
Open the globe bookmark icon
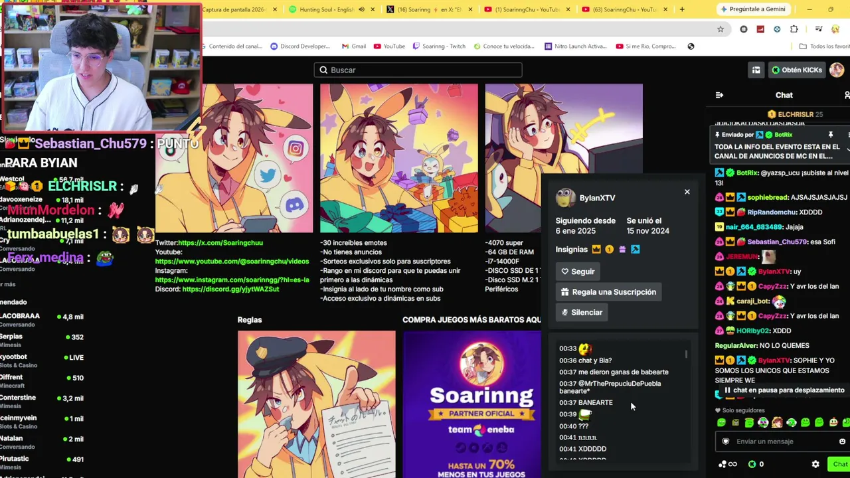coord(691,46)
